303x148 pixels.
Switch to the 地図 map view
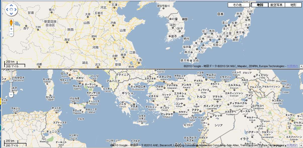(x=260, y=5)
